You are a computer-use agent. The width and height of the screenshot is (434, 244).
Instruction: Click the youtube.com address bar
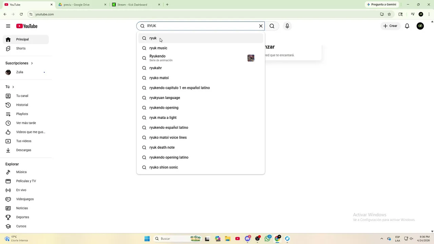pos(203,14)
